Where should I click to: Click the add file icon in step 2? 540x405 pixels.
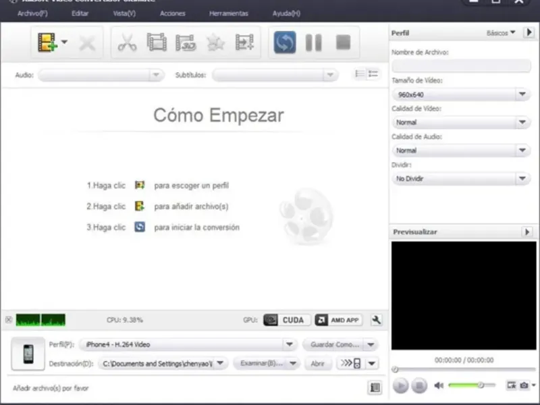click(x=140, y=206)
